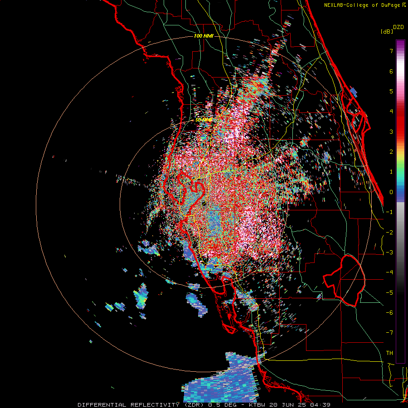408x408 pixels.
Task: Click the 1 value on the scale
Action: click(391, 172)
